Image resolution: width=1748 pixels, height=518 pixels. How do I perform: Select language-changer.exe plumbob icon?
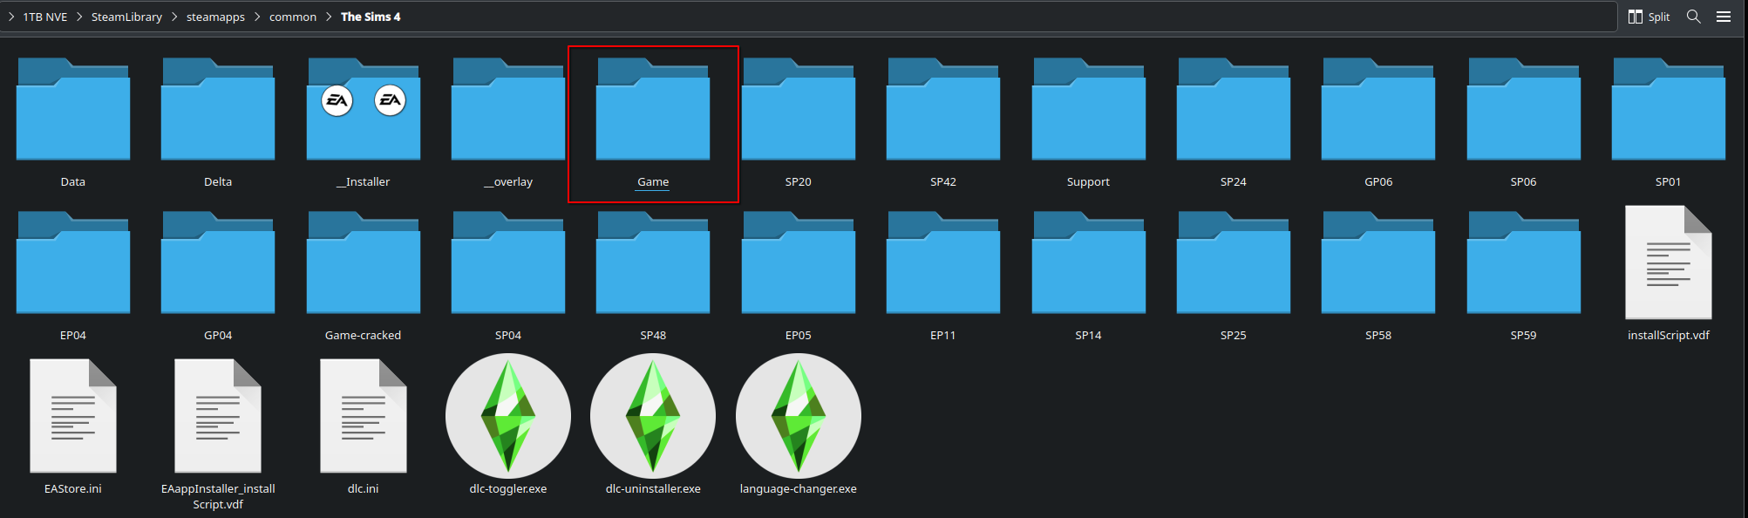pyautogui.click(x=798, y=416)
